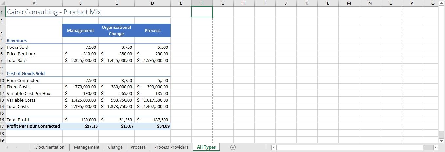Switch to the Management sheet tab
Viewport: 445px width, 152px height.
coord(87,147)
